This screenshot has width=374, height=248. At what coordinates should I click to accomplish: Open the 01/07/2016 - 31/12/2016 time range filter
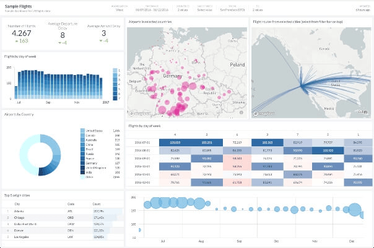152,10
